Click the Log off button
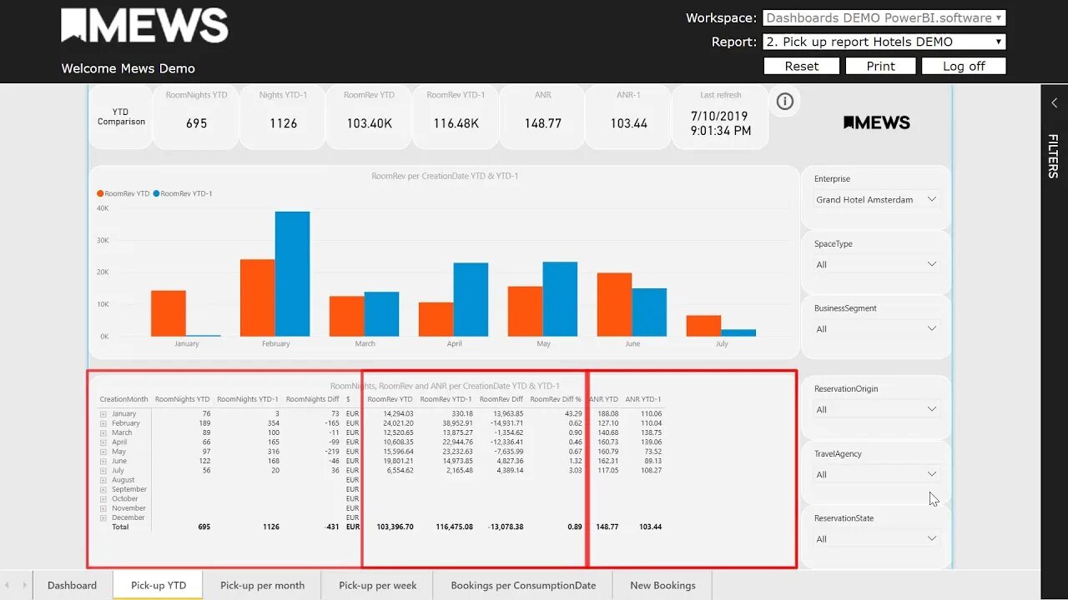This screenshot has width=1068, height=600. pyautogui.click(x=964, y=66)
